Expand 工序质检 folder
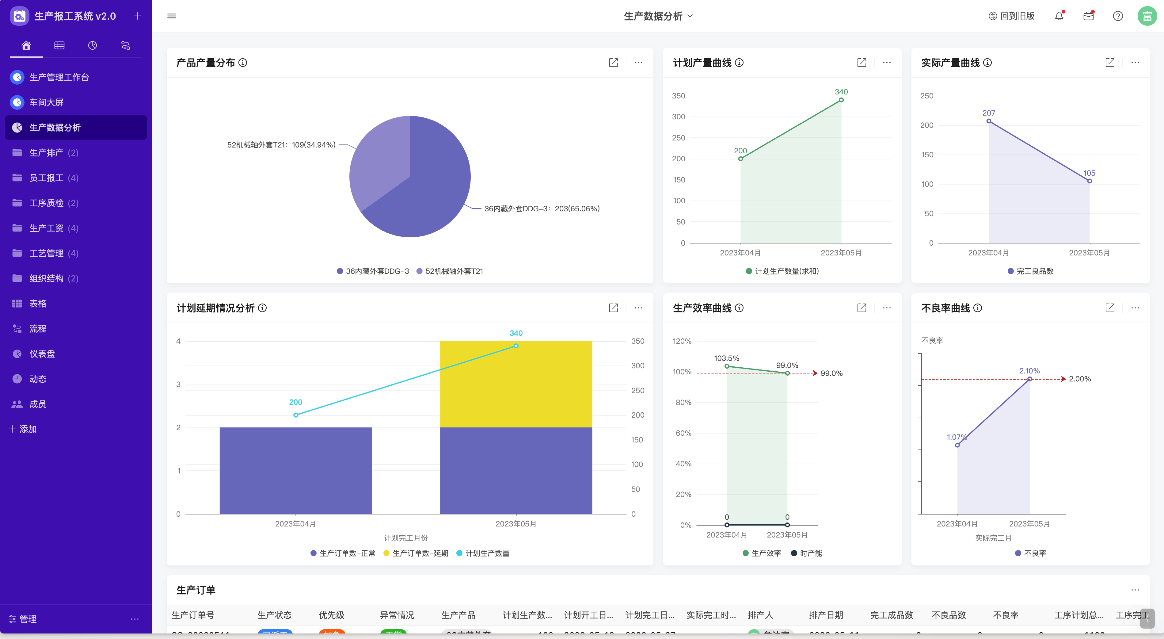The width and height of the screenshot is (1164, 639). tap(76, 203)
